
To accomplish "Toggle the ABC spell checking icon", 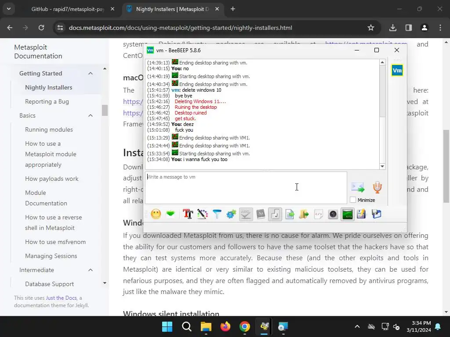I will pyautogui.click(x=246, y=214).
